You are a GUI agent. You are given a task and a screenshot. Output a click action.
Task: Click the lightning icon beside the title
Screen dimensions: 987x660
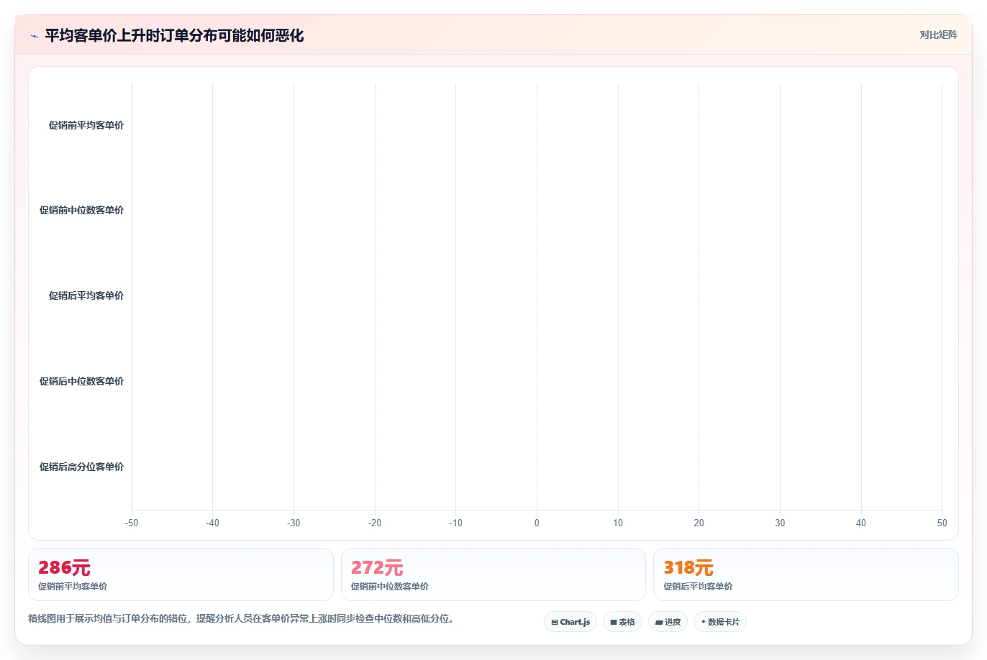34,36
